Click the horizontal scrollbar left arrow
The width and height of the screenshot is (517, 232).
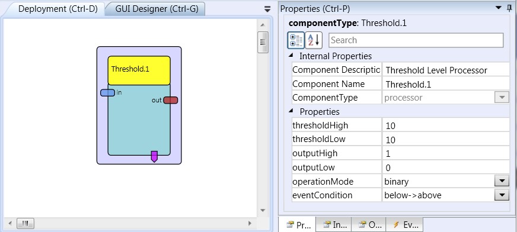pos(10,224)
